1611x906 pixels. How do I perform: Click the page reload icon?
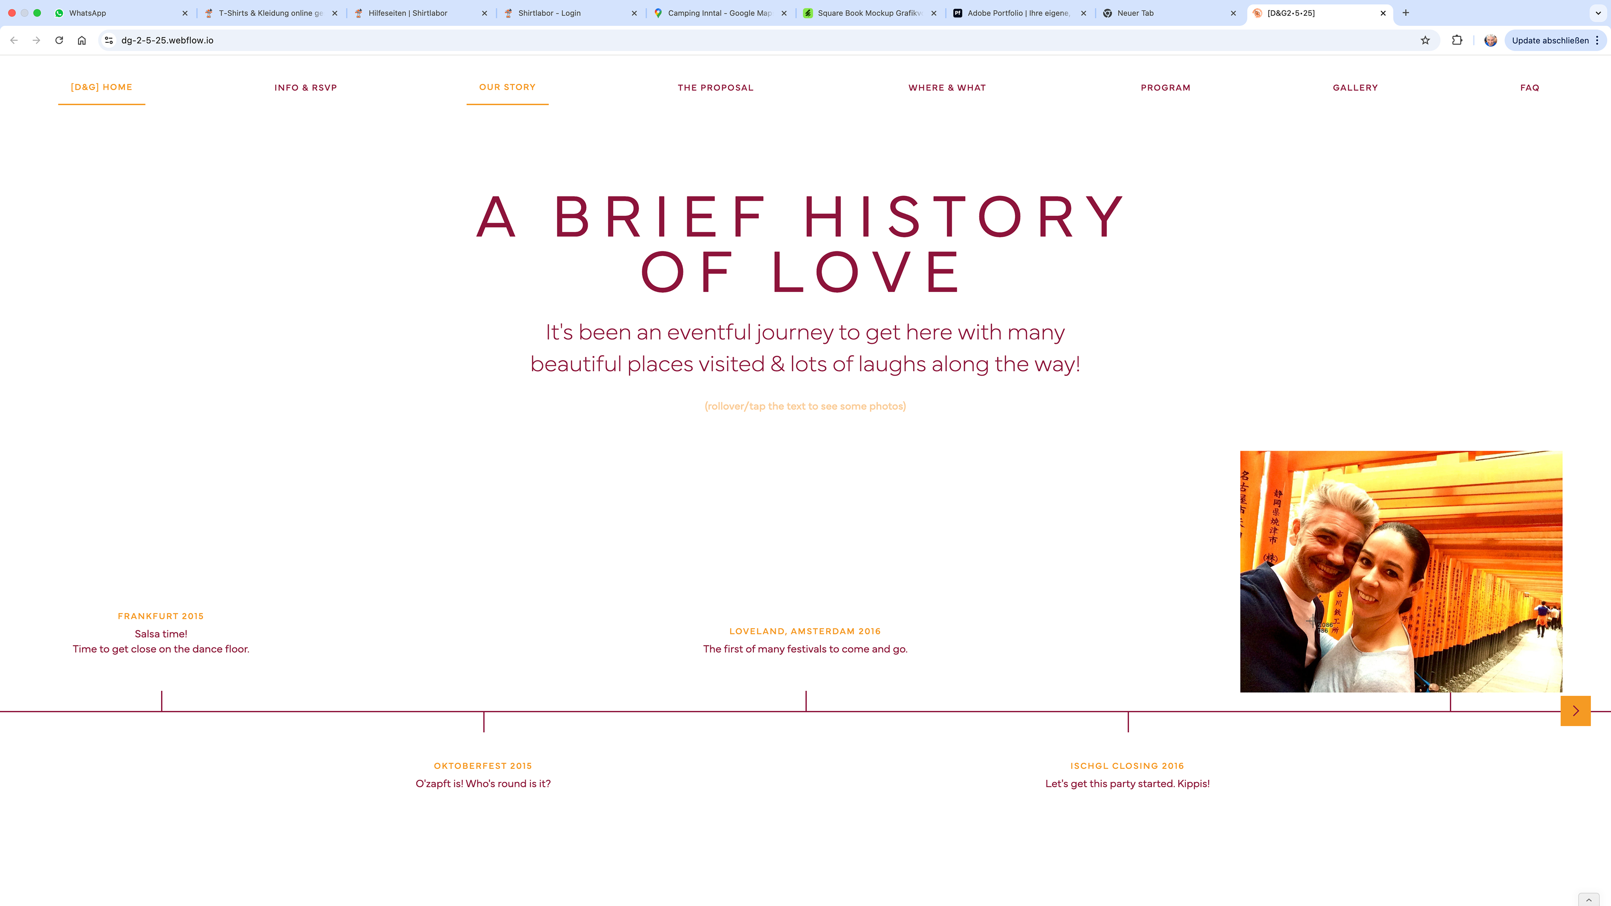coord(59,40)
